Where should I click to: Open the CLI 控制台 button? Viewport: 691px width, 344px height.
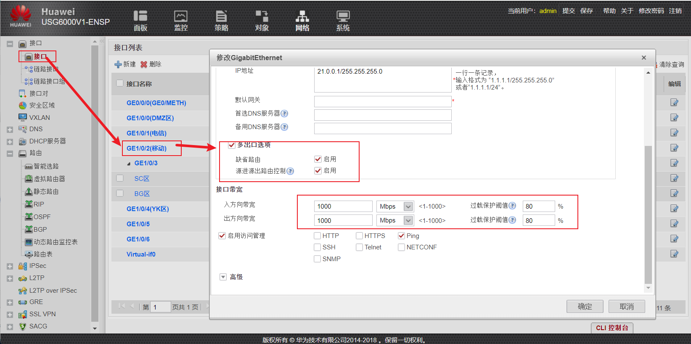(612, 328)
